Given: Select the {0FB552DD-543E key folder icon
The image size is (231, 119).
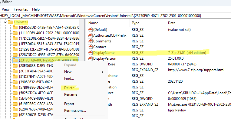Looking at the screenshot, I should (x=15, y=27).
